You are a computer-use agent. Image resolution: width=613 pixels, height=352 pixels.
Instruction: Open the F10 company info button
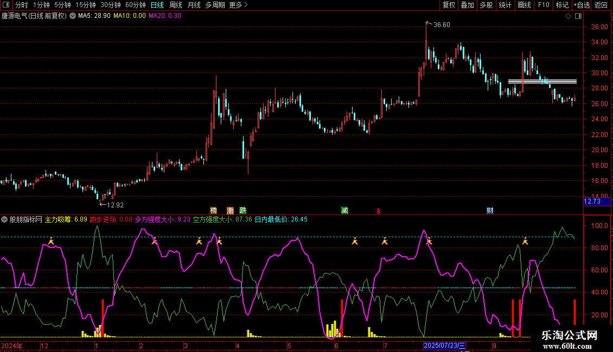click(543, 5)
